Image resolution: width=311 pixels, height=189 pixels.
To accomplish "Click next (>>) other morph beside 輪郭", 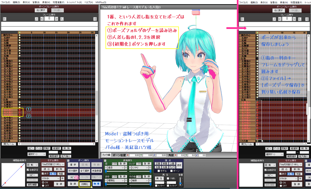I will coord(151,180).
